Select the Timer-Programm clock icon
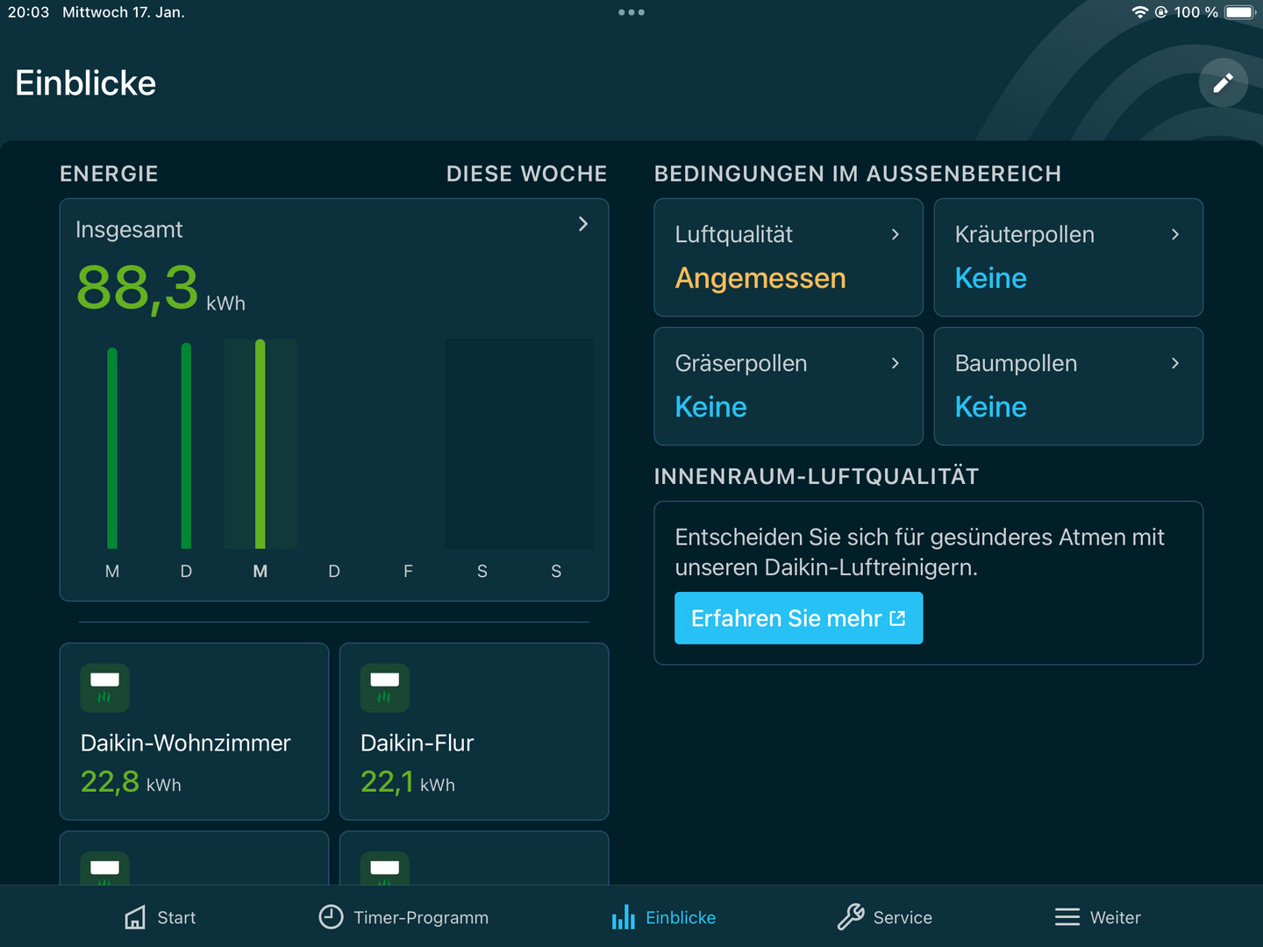The height and width of the screenshot is (947, 1263). click(x=331, y=917)
